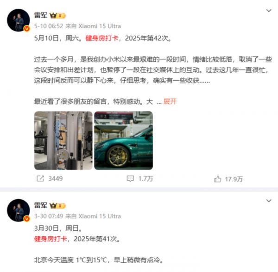
Task: Click the 5-10 06:52 timestamp
Action: [49, 26]
